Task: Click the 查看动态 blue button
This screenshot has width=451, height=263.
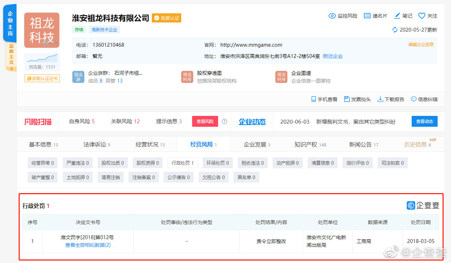Action: point(425,121)
